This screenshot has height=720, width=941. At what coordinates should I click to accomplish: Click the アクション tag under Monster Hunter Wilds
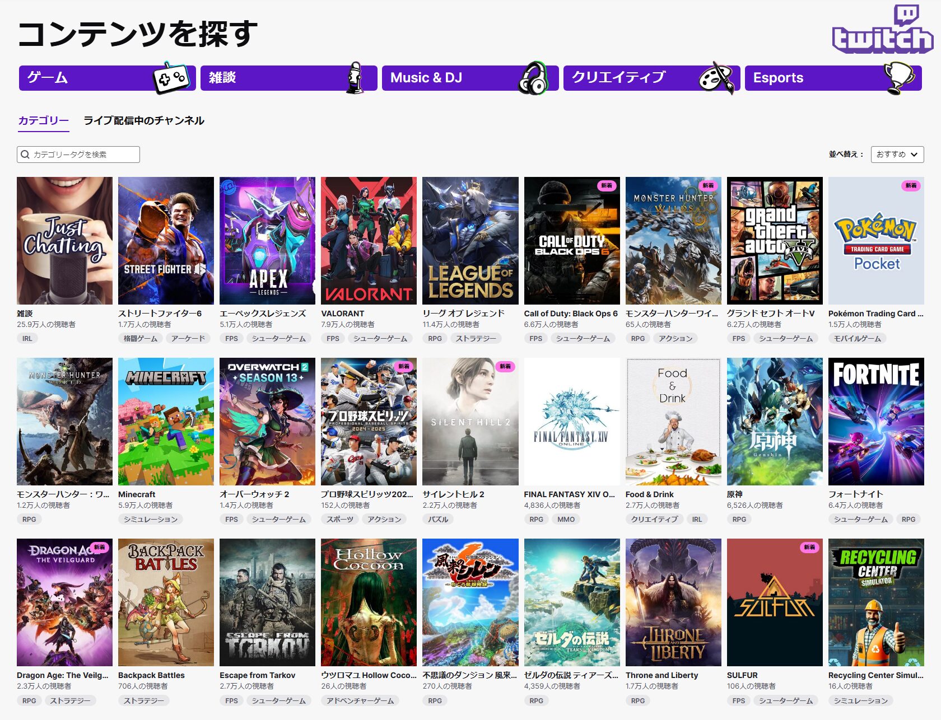click(676, 339)
